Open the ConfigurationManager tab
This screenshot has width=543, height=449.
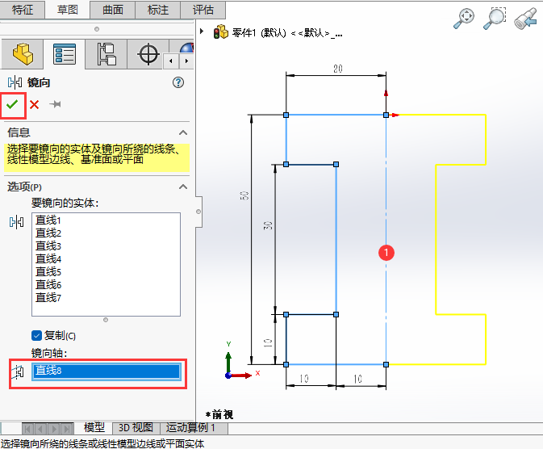(x=107, y=54)
